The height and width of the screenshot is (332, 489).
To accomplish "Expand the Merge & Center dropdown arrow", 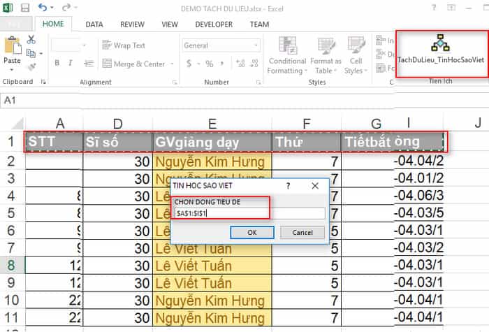I will pos(172,64).
